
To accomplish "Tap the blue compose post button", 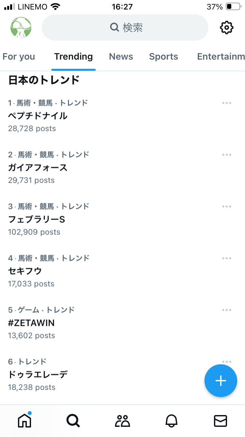I will [x=220, y=381].
